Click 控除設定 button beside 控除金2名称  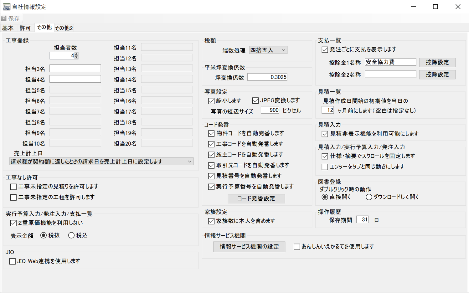(x=437, y=75)
